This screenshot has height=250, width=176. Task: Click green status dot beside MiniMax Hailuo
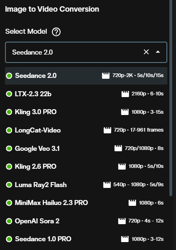[9, 203]
